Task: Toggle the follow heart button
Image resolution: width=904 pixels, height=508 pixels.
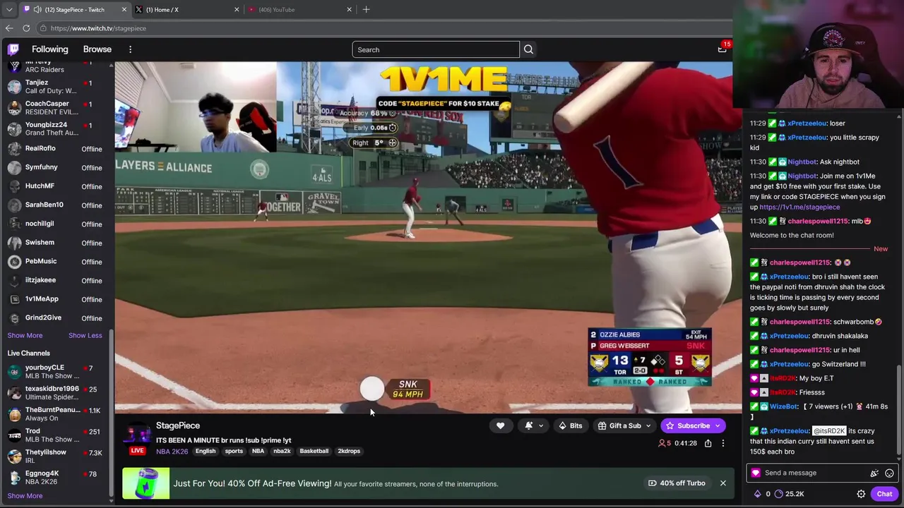Action: (x=500, y=425)
